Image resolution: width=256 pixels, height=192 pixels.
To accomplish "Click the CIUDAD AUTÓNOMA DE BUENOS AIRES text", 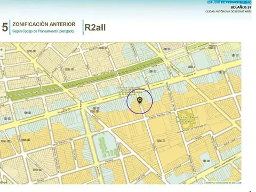I will (x=229, y=11).
